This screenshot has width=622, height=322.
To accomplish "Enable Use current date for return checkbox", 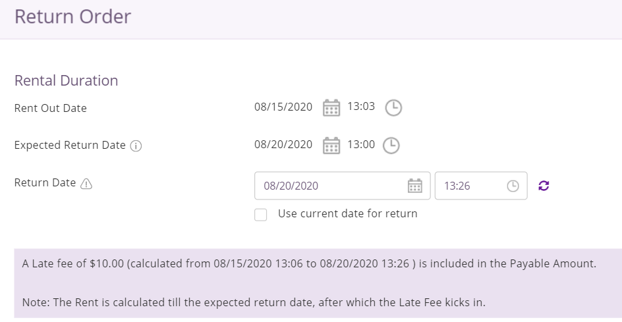I will [261, 215].
